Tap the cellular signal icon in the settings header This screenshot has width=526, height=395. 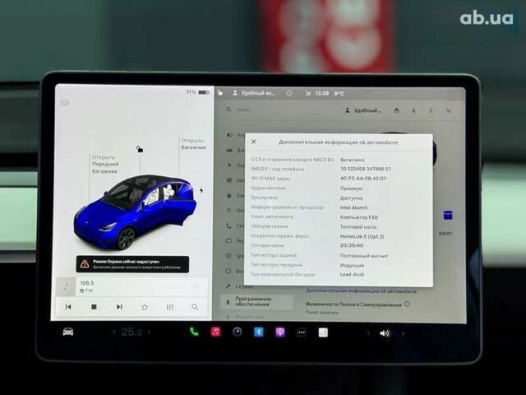coord(447,110)
